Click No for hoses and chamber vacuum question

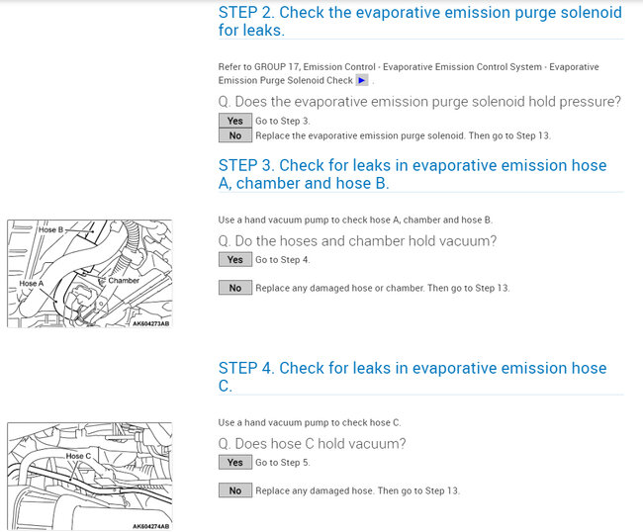[234, 288]
